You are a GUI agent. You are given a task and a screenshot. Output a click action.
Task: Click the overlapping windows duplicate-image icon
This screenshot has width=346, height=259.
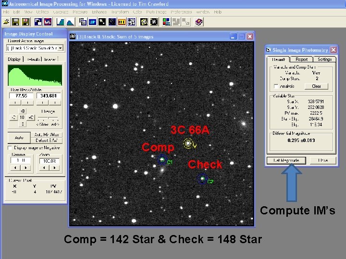pos(38,22)
